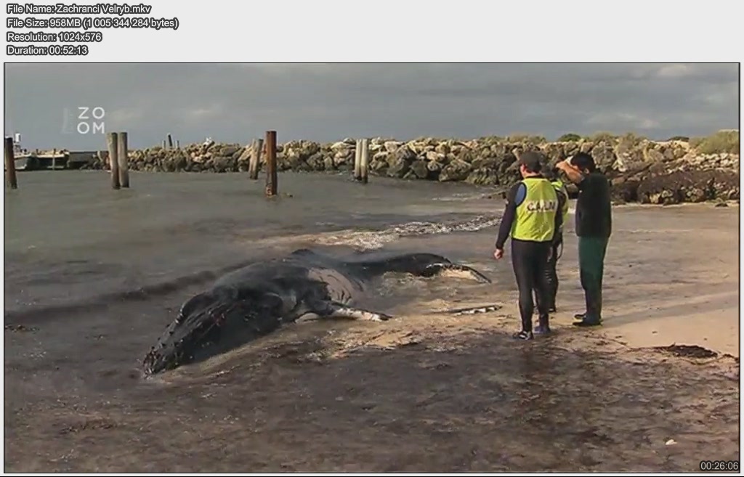Click the yellow high-visibility vest
Screen dimensions: 744x477
tap(534, 210)
